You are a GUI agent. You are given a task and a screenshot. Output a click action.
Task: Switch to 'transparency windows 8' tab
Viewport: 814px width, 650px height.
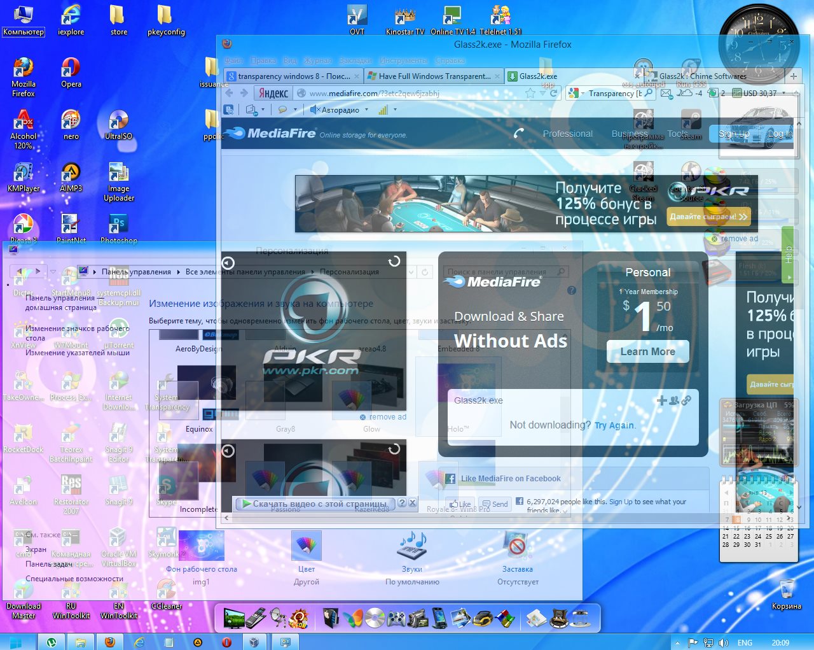pyautogui.click(x=293, y=76)
